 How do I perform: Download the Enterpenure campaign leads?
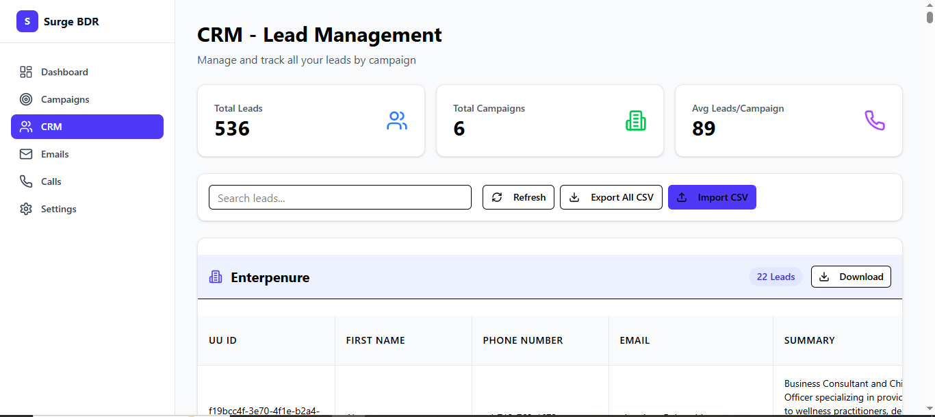coord(851,277)
